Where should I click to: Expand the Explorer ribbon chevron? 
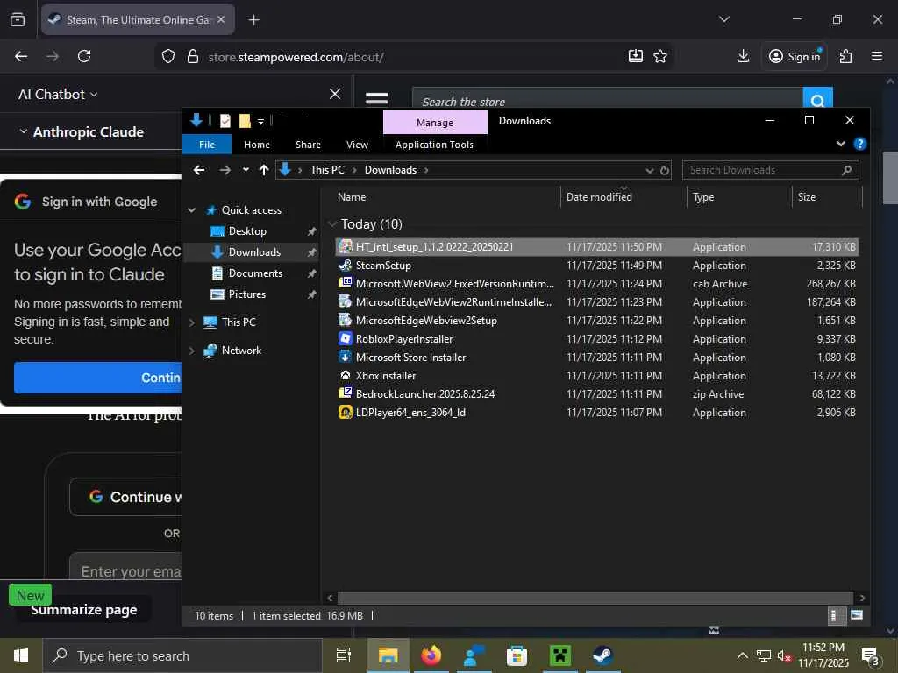coord(841,145)
